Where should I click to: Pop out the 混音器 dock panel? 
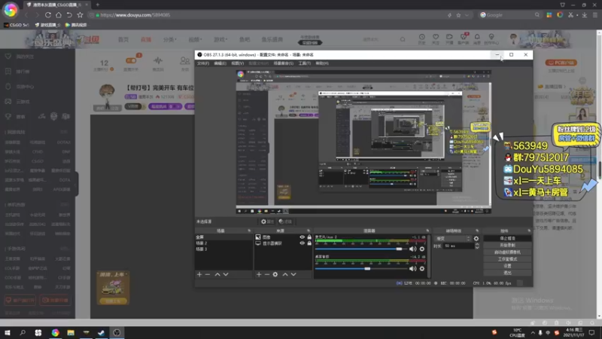[x=427, y=231]
